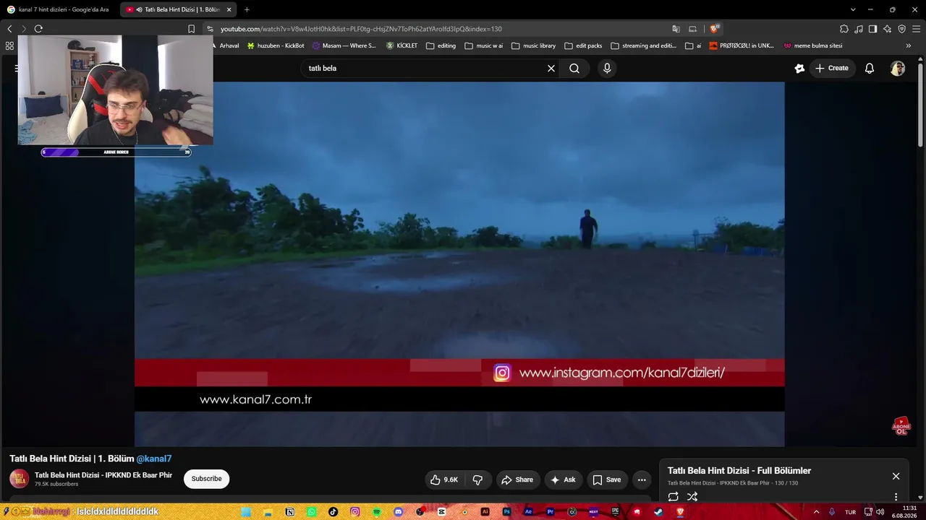The width and height of the screenshot is (926, 520).
Task: Switch to the kanal 7 hint dizileri tab
Action: click(x=59, y=9)
